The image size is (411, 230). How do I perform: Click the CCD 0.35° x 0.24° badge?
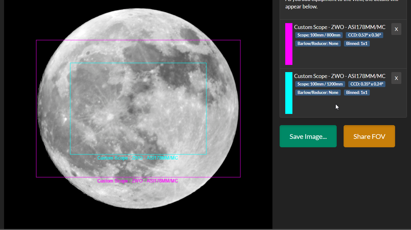pos(367,84)
